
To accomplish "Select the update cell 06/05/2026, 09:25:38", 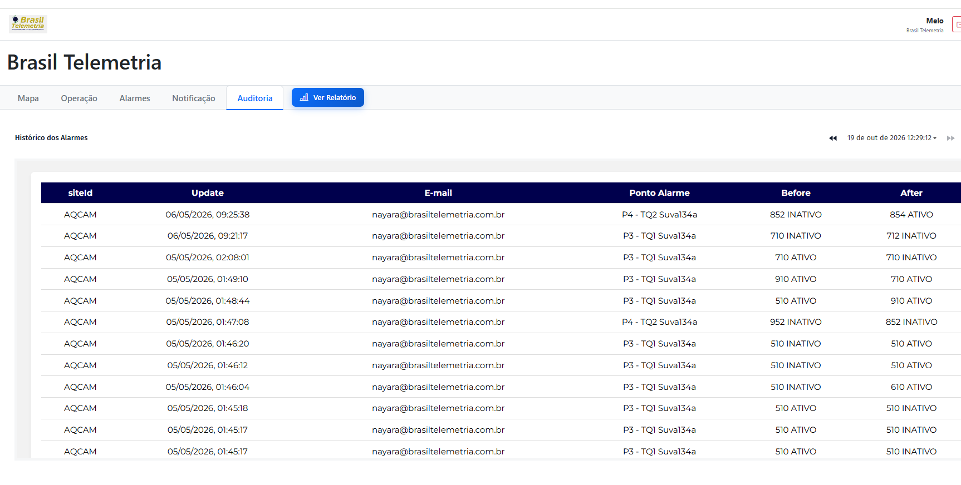I will tap(208, 215).
